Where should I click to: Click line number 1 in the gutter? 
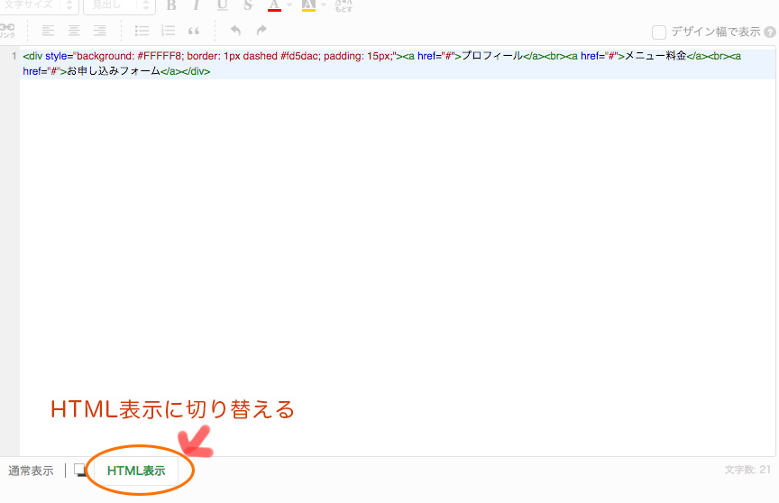pos(14,56)
